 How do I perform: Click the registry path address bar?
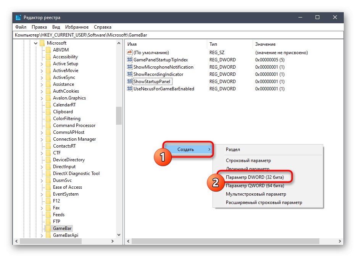tap(178, 35)
